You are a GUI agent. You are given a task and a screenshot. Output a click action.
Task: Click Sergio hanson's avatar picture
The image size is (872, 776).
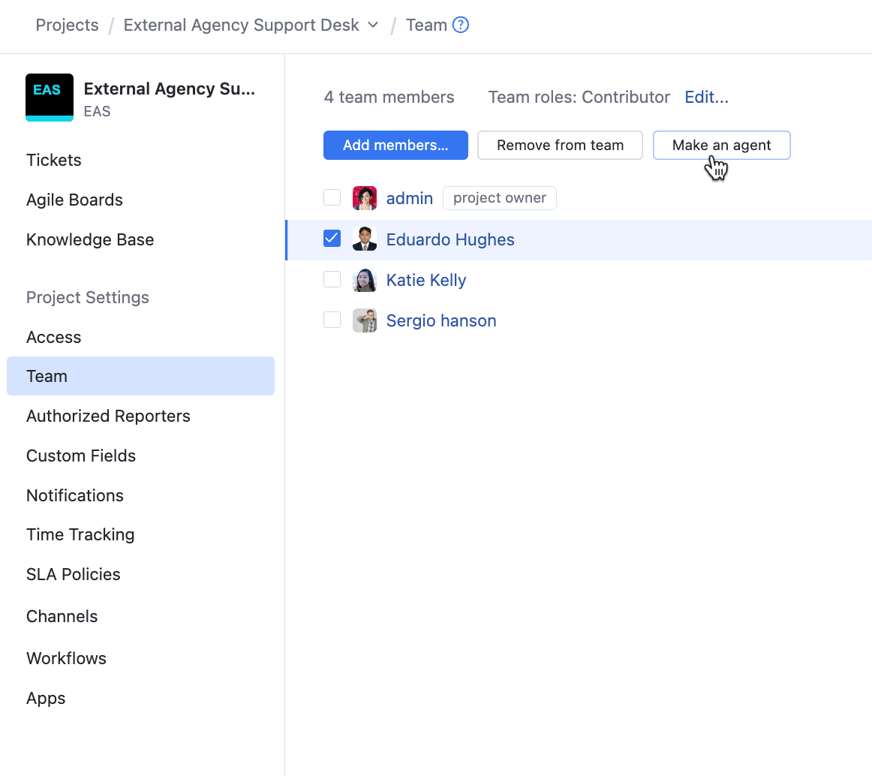pos(365,320)
